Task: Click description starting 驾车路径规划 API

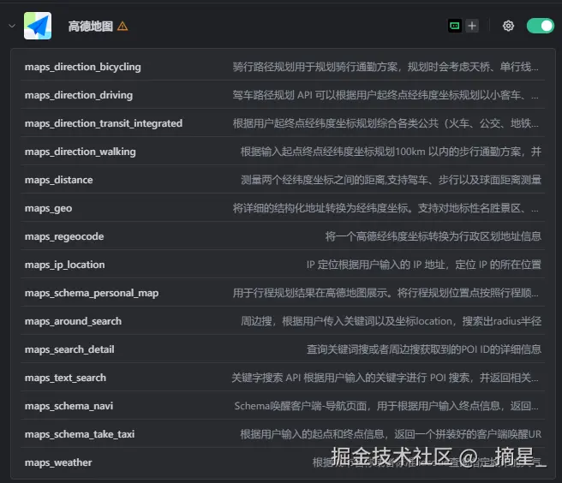Action: [x=386, y=95]
